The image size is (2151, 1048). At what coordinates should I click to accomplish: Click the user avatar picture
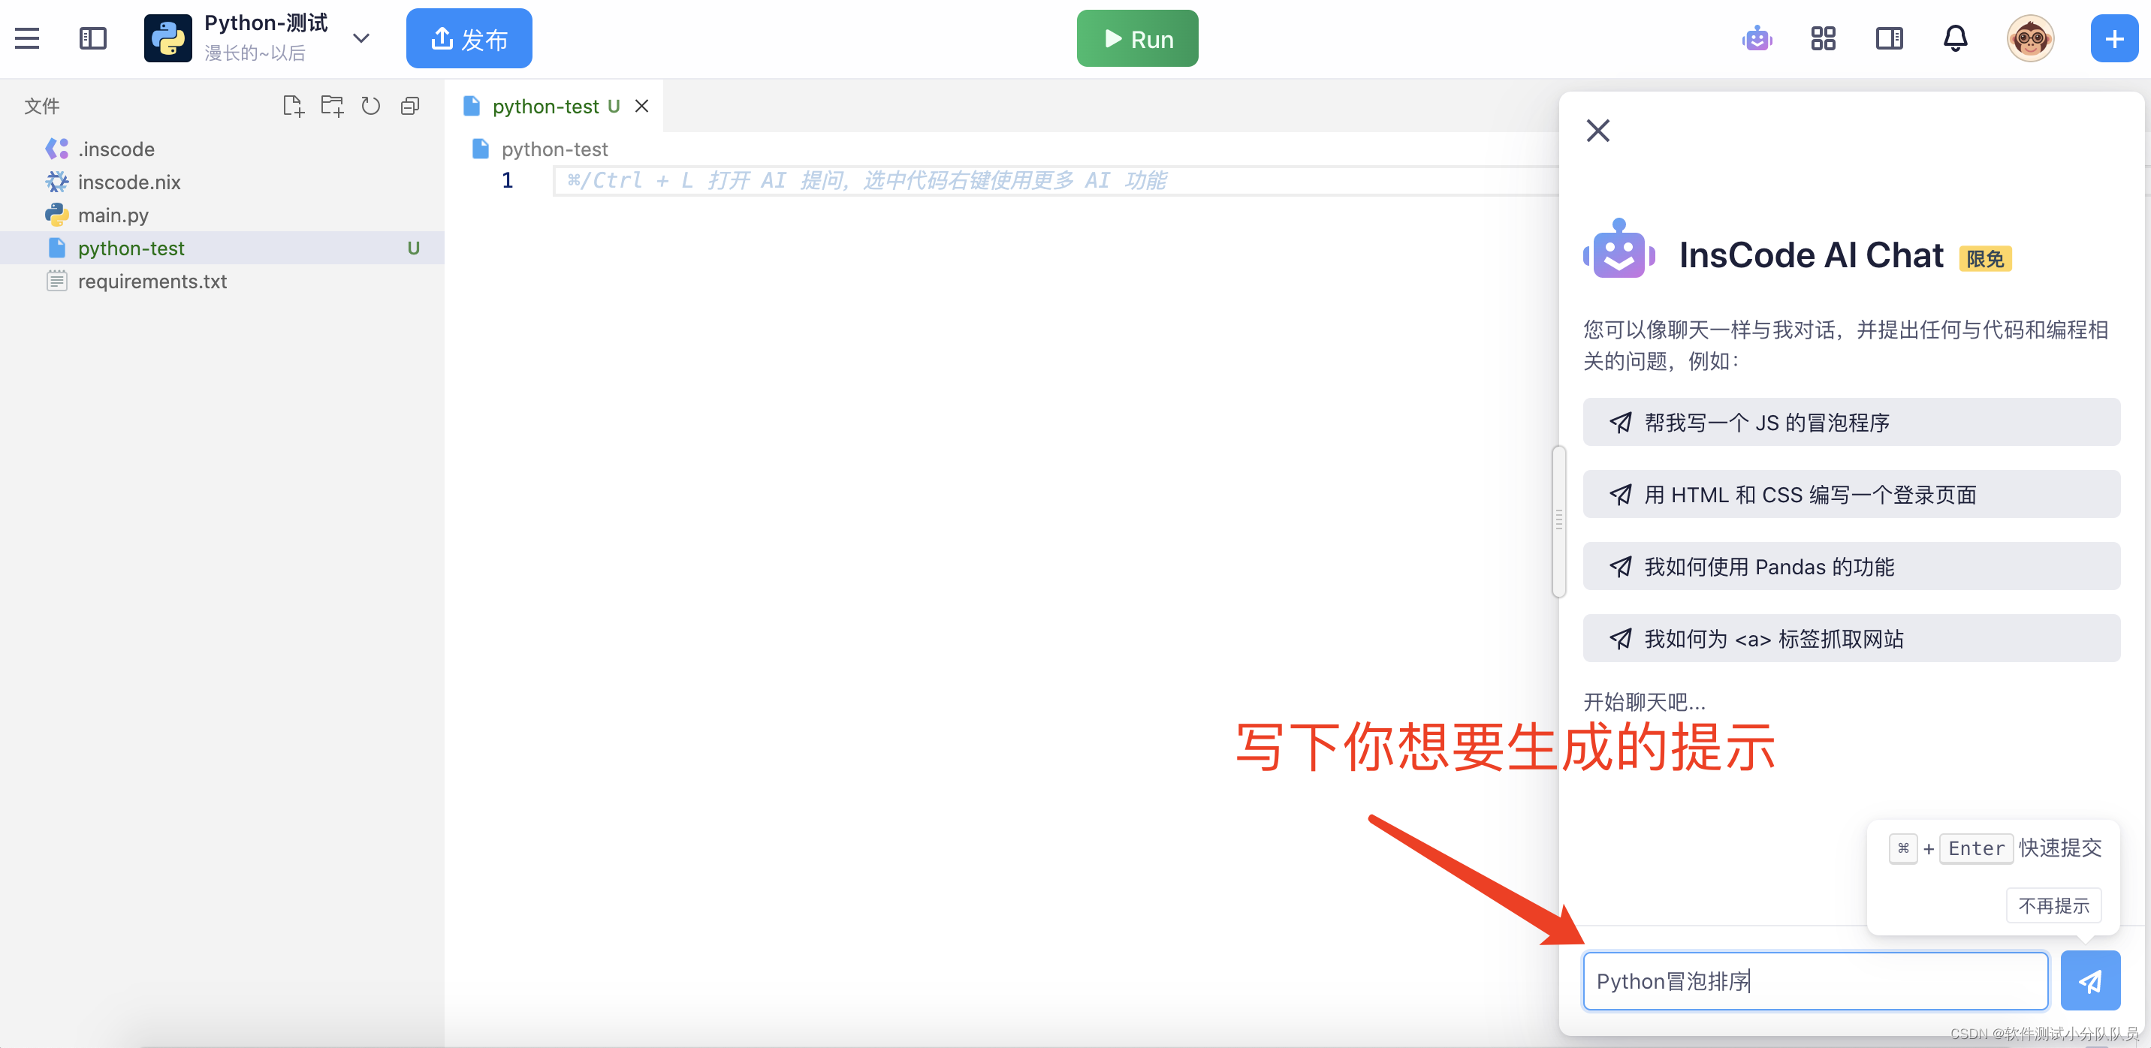click(x=2030, y=38)
